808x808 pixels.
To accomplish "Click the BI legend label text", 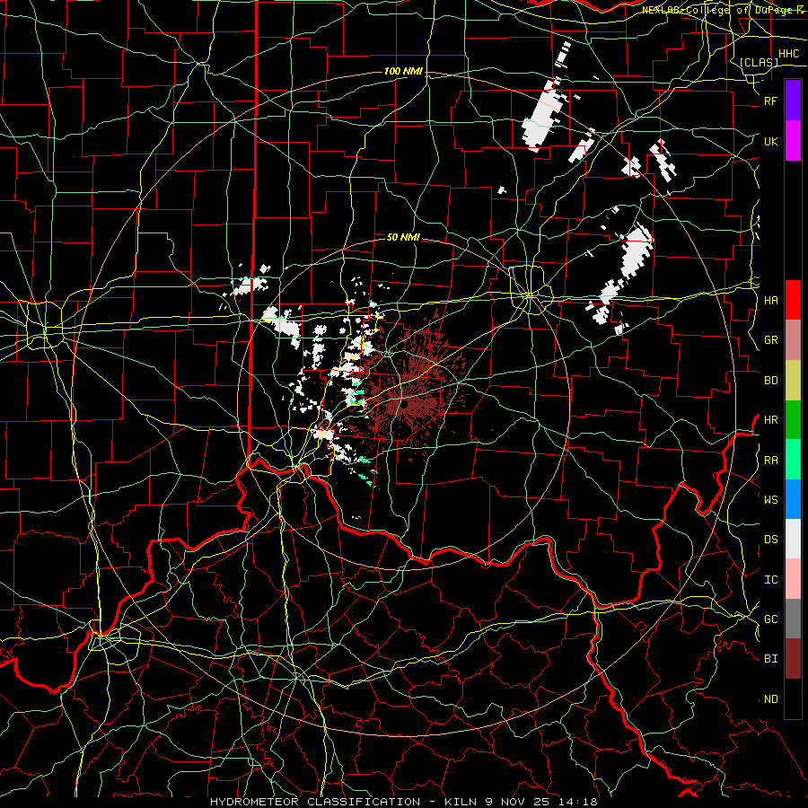I will [770, 659].
